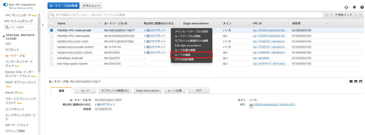The height and width of the screenshot is (135, 365).
Task: Minimize the details pane layout icon
Action: click(x=351, y=81)
